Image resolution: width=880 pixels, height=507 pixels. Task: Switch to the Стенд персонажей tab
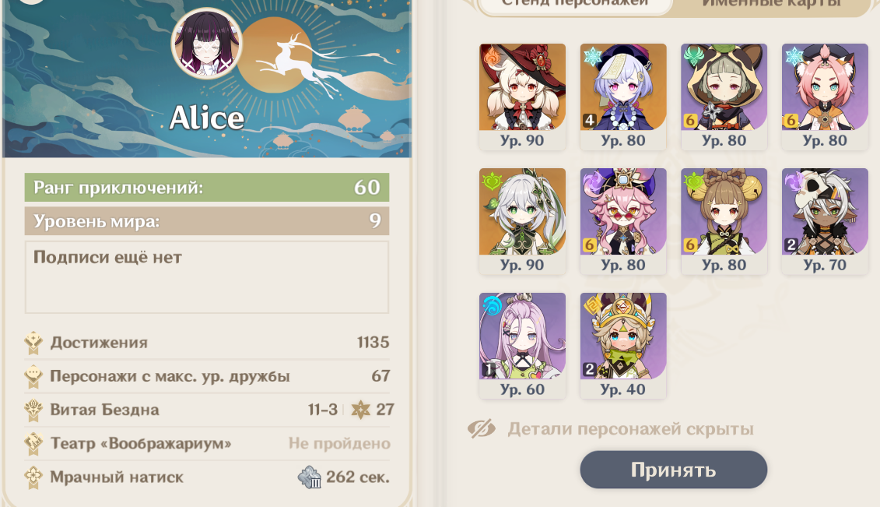pos(574,5)
